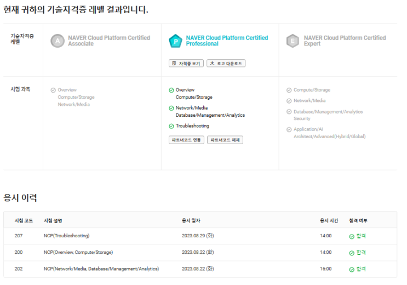Click date 2023.08.29 (화) cell
This screenshot has height=285, width=407.
click(x=198, y=236)
